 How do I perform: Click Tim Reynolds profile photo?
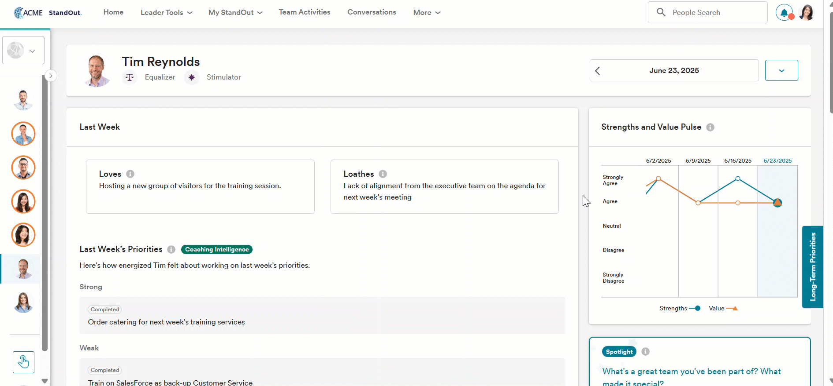(96, 70)
